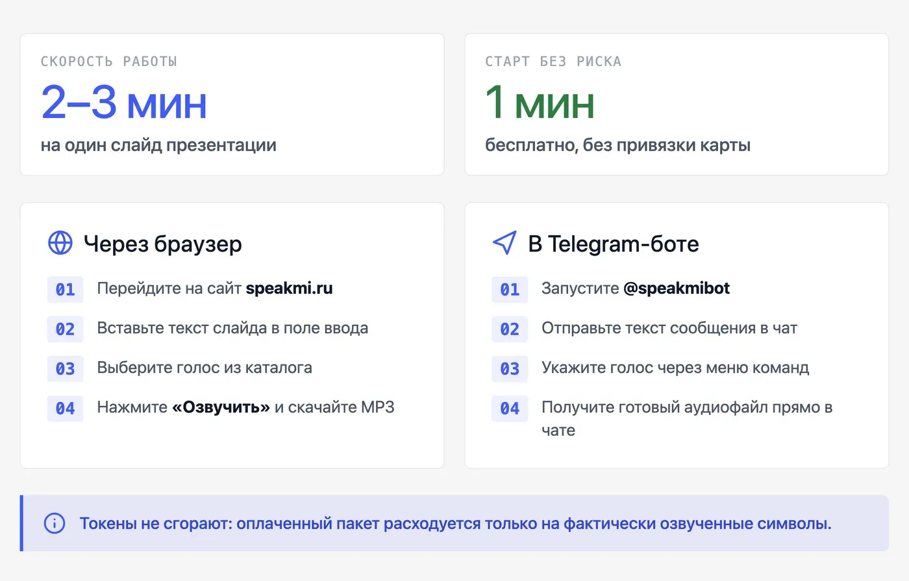The height and width of the screenshot is (581, 909).
Task: Click step badge 04 next to Получите готовый аудиофайл
Action: click(510, 408)
